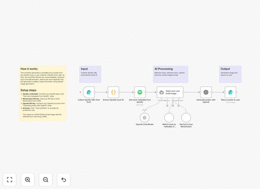Zoom in on the workflow canvas
This screenshot has height=189, width=260.
pyautogui.click(x=27, y=180)
